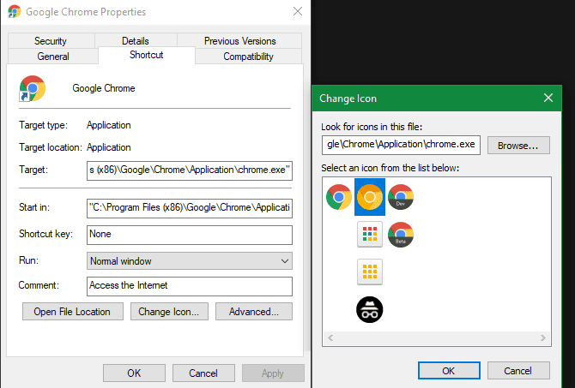This screenshot has width=575, height=388.
Task: Focus the Shortcut key field
Action: [x=190, y=235]
